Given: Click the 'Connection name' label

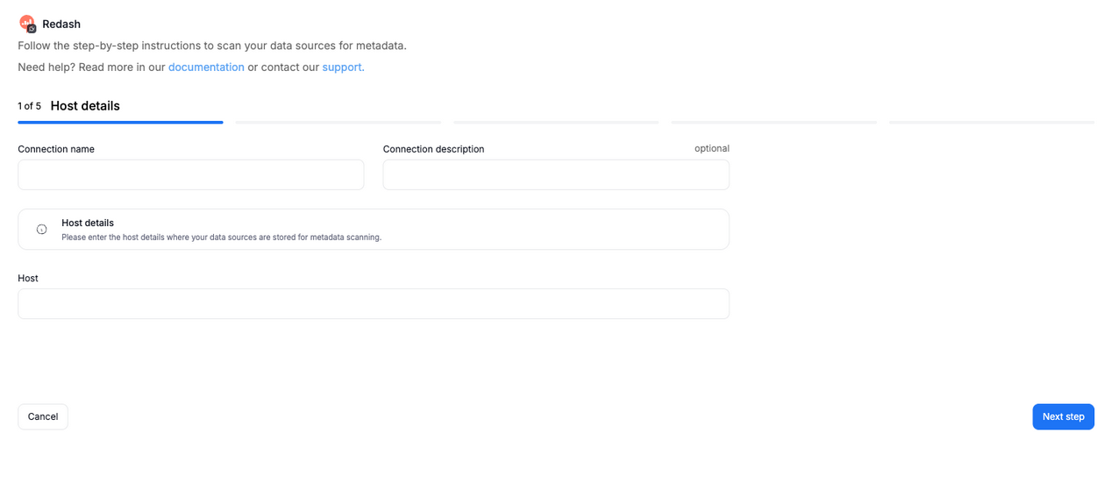Looking at the screenshot, I should 56,149.
